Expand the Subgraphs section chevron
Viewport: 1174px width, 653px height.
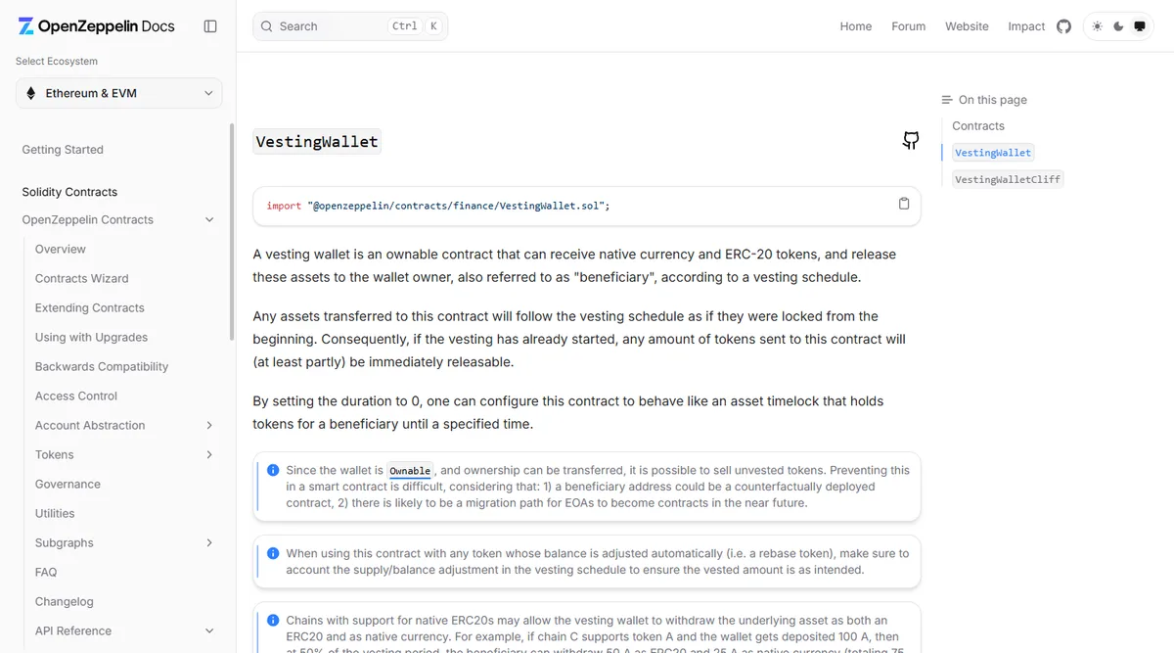pyautogui.click(x=209, y=543)
